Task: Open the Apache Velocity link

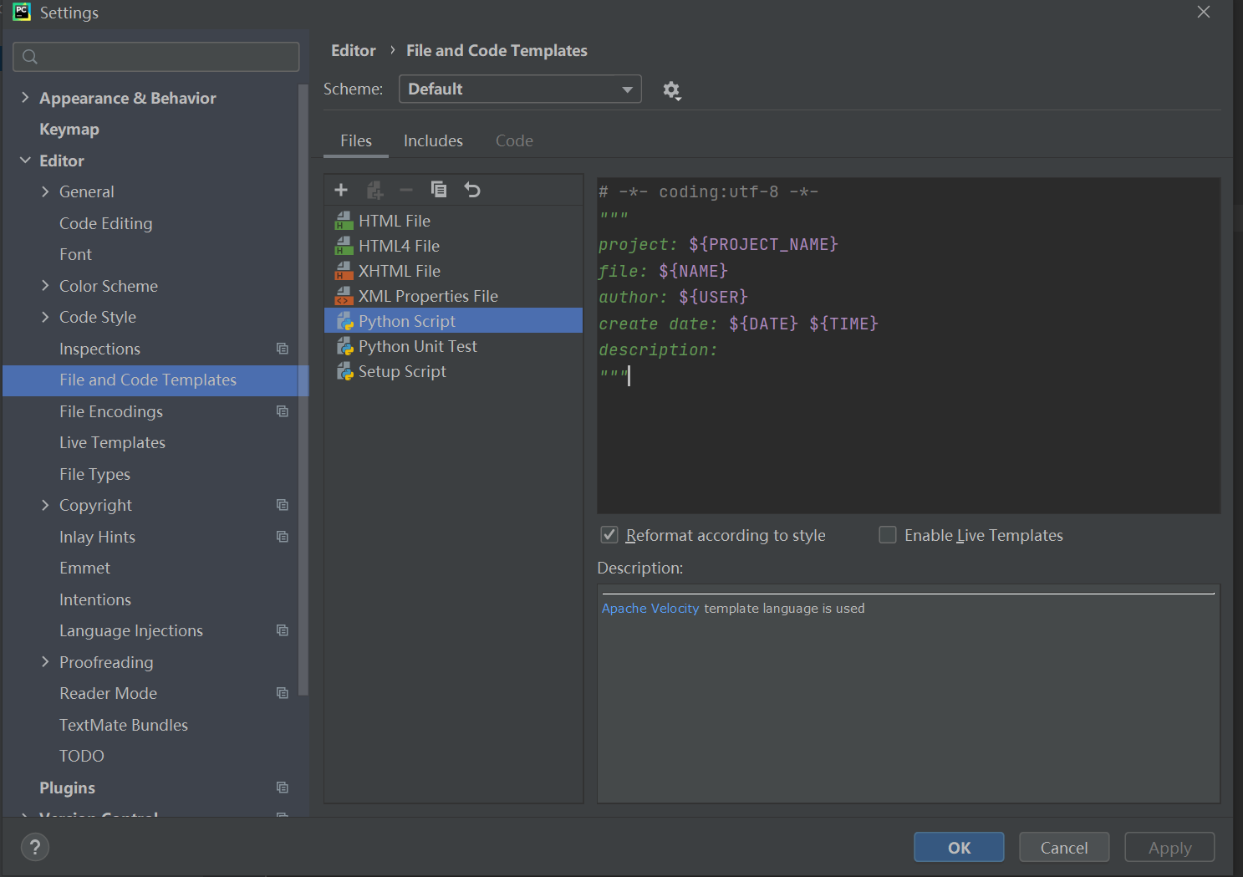Action: tap(650, 609)
